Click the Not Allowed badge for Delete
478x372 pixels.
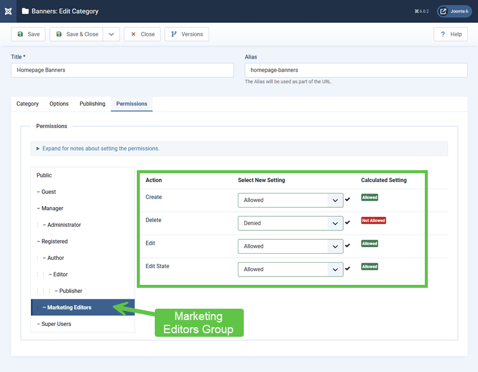coord(373,220)
